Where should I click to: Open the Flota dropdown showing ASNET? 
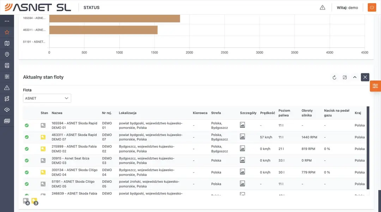click(x=47, y=98)
